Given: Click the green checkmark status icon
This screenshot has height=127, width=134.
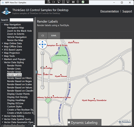Looking at the screenshot, I should coord(83,2).
